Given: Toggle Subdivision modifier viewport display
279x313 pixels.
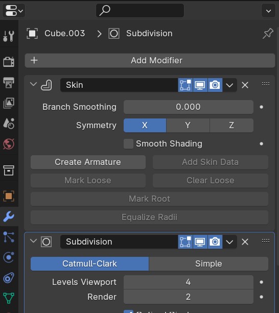Looking at the screenshot, I should tap(200, 242).
